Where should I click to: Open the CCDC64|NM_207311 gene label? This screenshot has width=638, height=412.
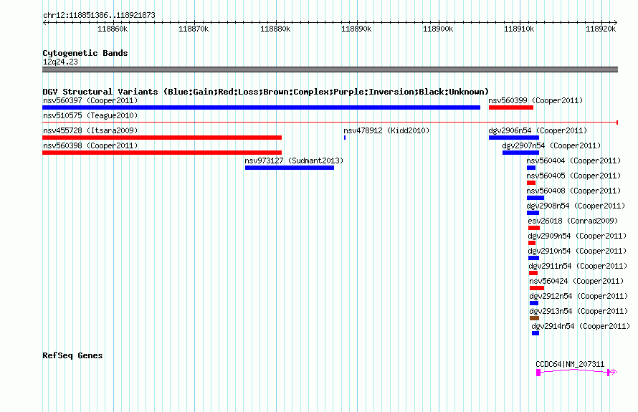pos(570,364)
